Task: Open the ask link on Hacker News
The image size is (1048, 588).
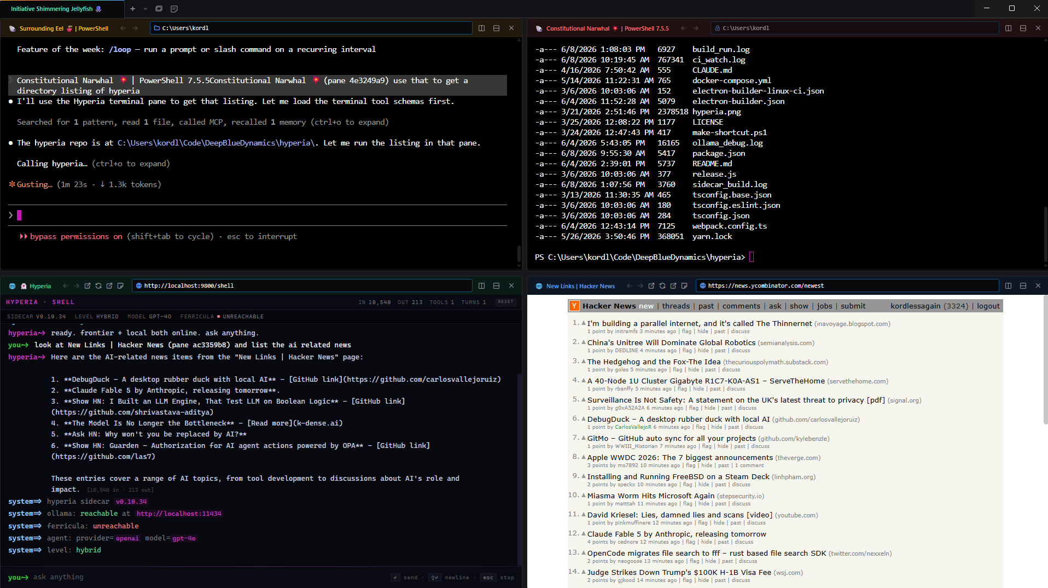Action: (x=775, y=306)
